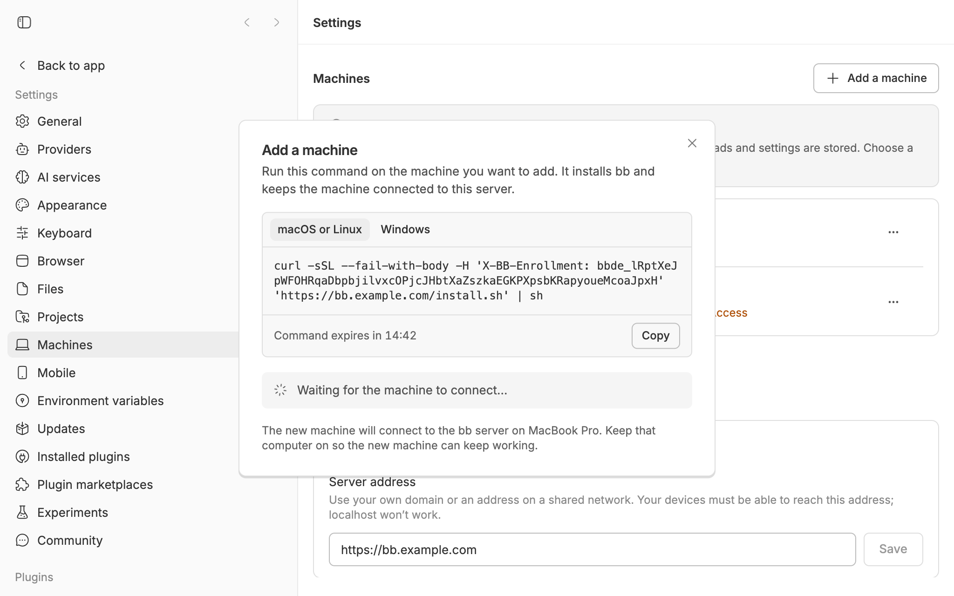
Task: Save the server address
Action: [x=893, y=549]
